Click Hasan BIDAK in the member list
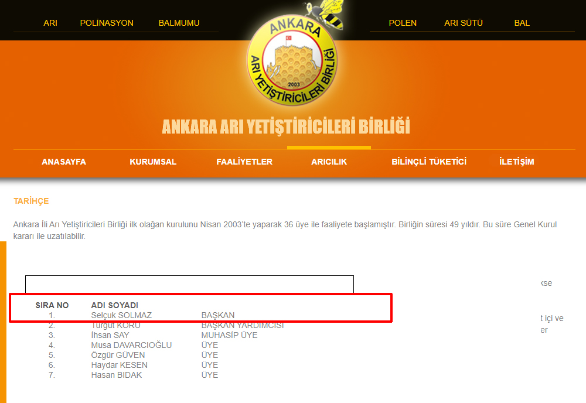Screen dimensions: 586x403 point(117,375)
